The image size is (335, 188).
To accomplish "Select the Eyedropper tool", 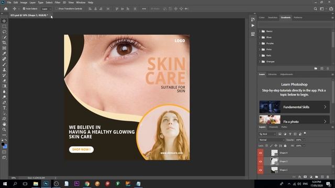I will tap(4, 53).
